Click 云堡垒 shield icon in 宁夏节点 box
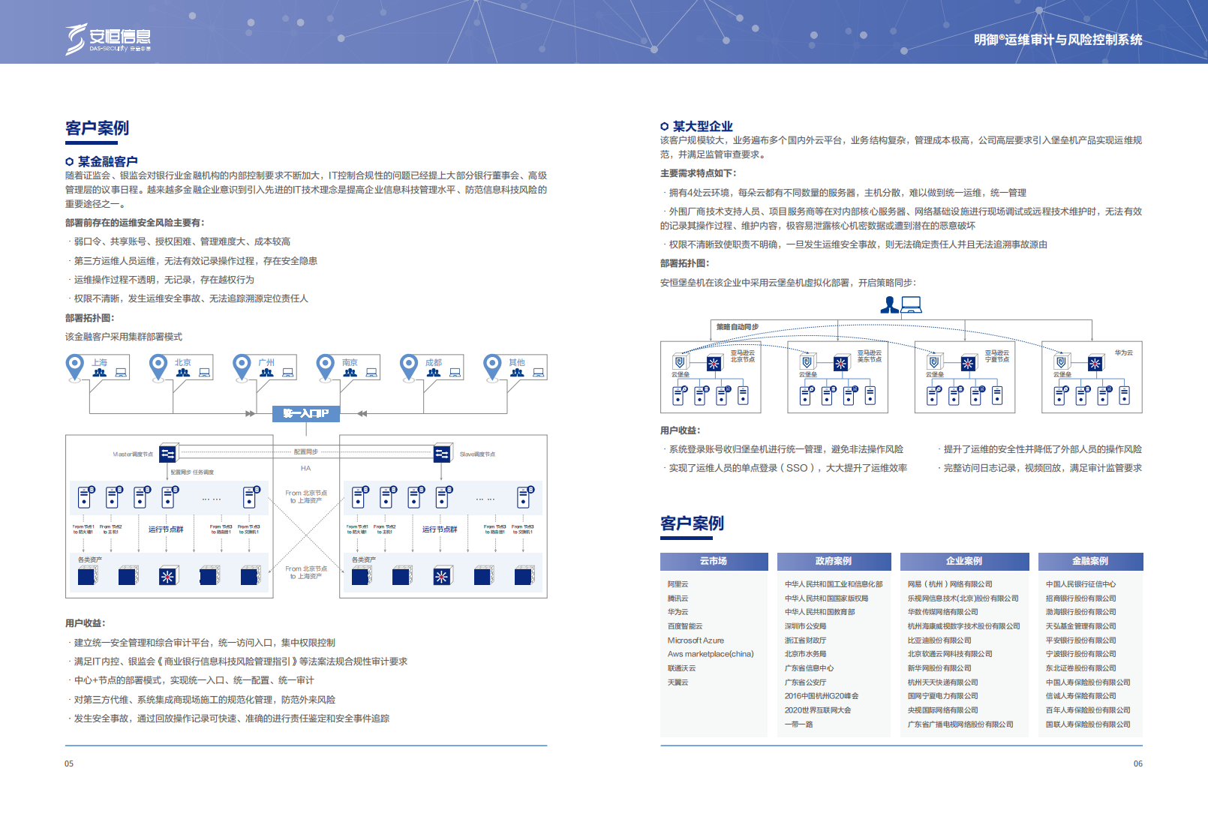 click(x=934, y=362)
